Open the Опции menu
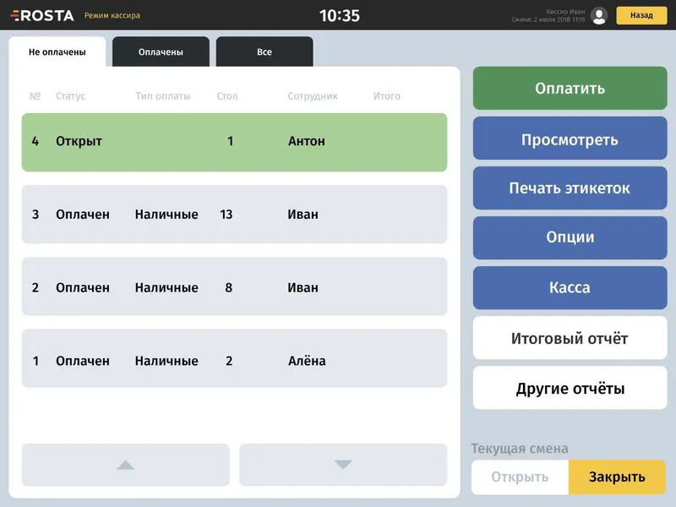 [570, 238]
